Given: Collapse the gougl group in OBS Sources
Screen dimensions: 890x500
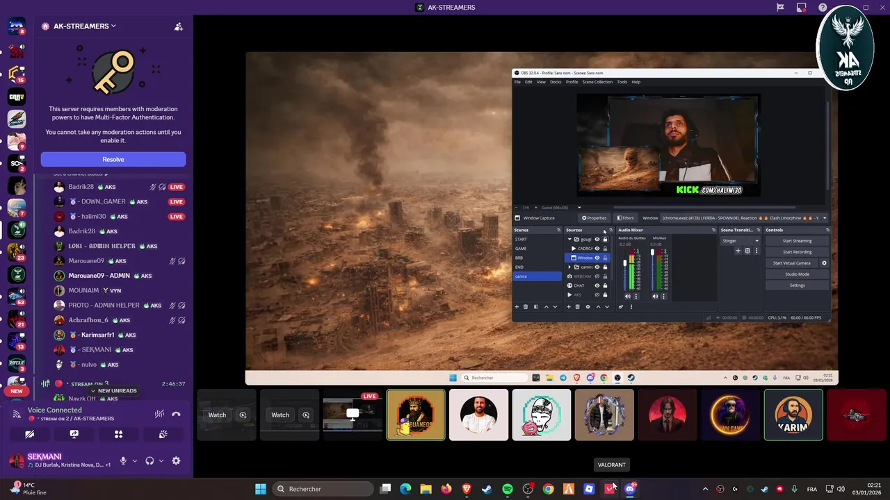Looking at the screenshot, I should tap(569, 239).
